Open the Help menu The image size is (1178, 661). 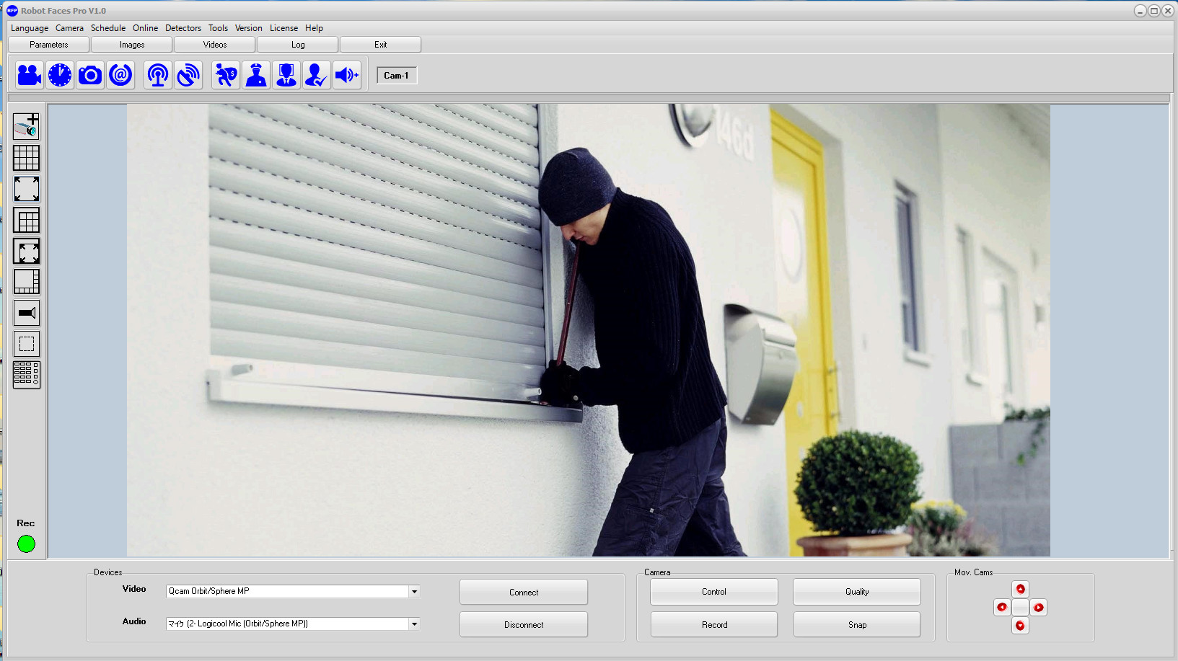(314, 28)
